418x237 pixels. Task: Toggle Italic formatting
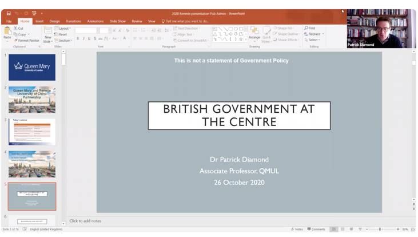pyautogui.click(x=83, y=39)
